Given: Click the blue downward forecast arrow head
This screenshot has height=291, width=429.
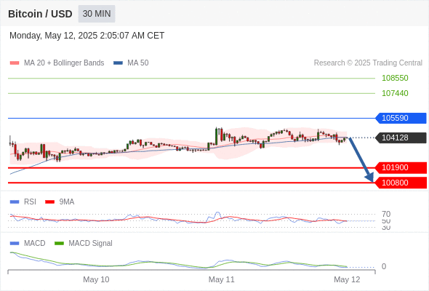Looking at the screenshot, I should pyautogui.click(x=369, y=178).
